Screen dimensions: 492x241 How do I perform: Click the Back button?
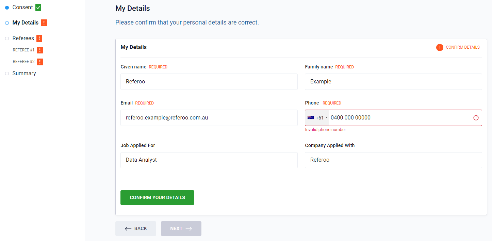[x=136, y=228]
